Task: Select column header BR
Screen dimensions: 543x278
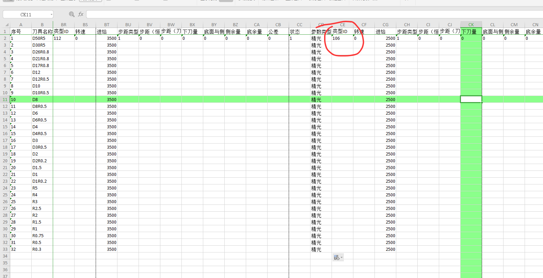Action: 64,24
